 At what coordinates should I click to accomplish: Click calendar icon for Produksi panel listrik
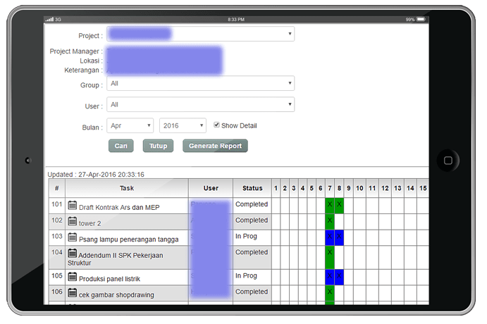click(x=73, y=277)
